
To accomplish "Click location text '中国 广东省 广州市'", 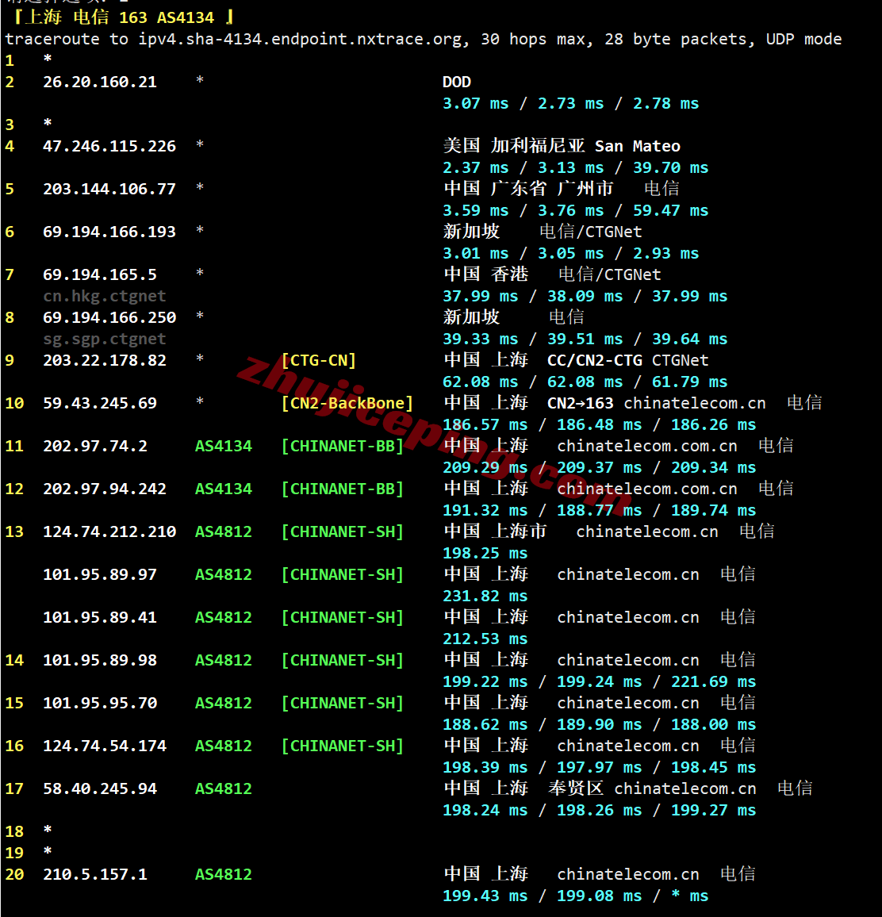I will coord(528,189).
